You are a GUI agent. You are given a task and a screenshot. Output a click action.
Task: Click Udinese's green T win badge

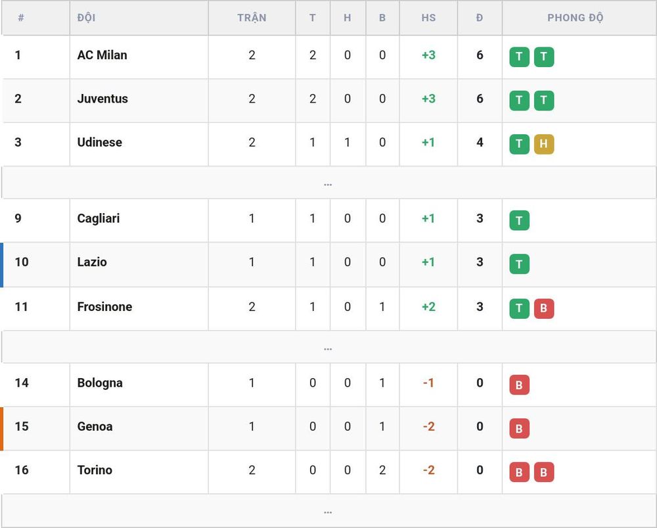point(519,144)
